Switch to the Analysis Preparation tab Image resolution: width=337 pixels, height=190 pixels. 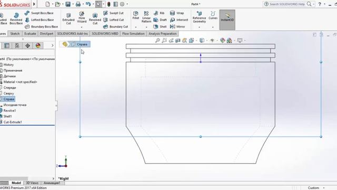pos(163,34)
